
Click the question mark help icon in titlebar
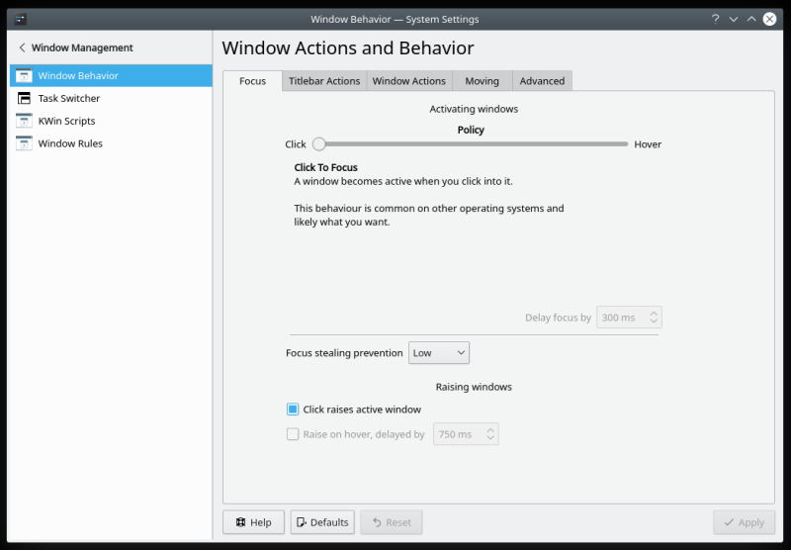[x=715, y=19]
